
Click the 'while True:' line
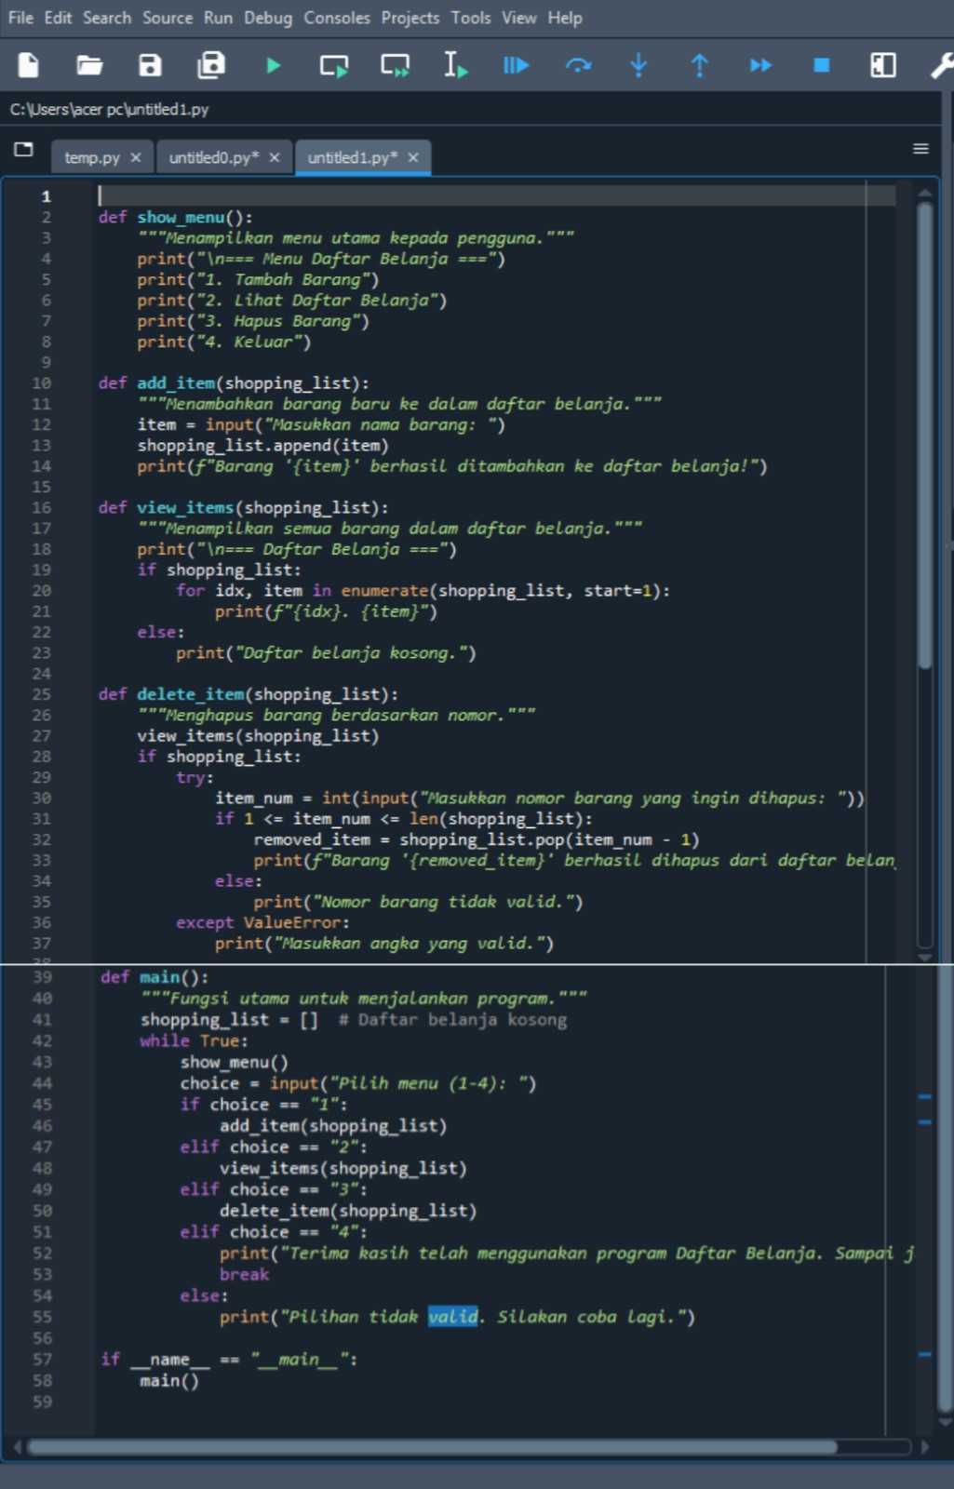coord(194,1040)
